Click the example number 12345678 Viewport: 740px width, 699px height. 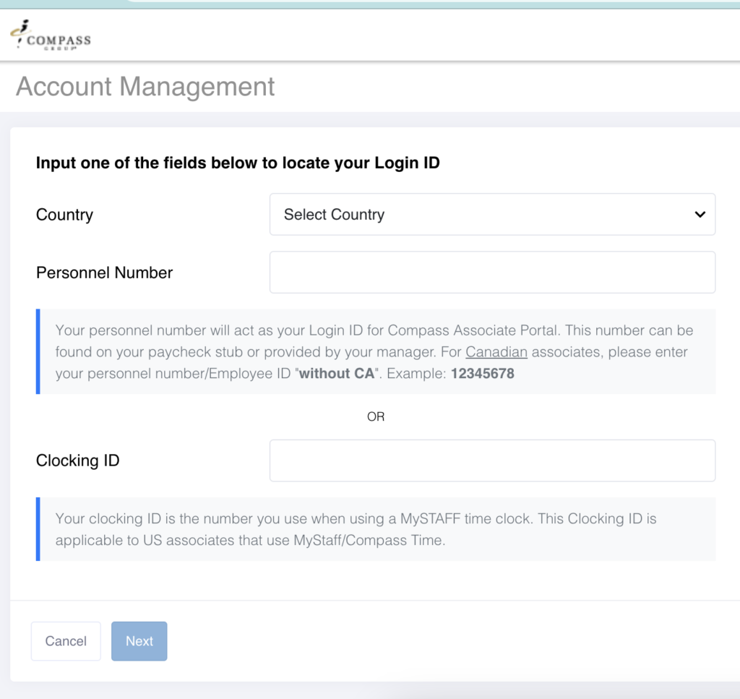[482, 374]
